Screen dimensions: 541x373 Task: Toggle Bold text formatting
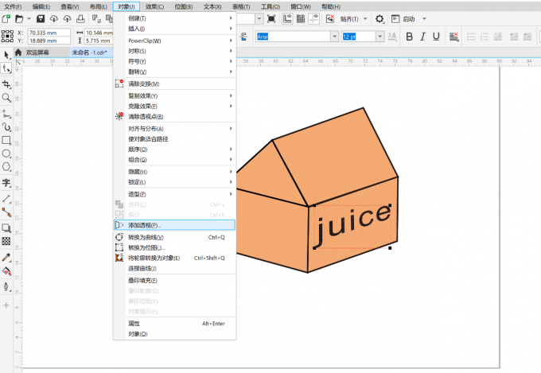pyautogui.click(x=410, y=37)
